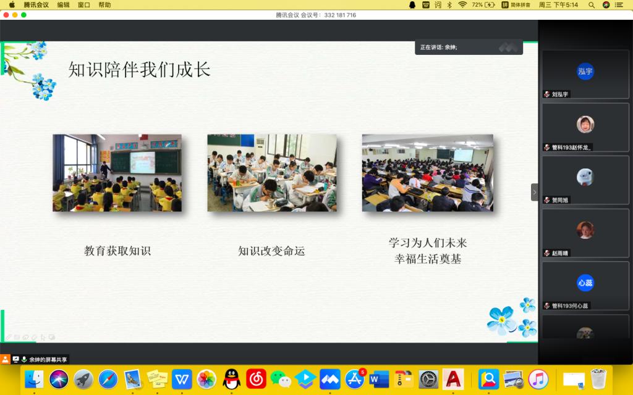Screen dimensions: 633x395
Task: Open the 帮助 menu
Action: tap(105, 5)
